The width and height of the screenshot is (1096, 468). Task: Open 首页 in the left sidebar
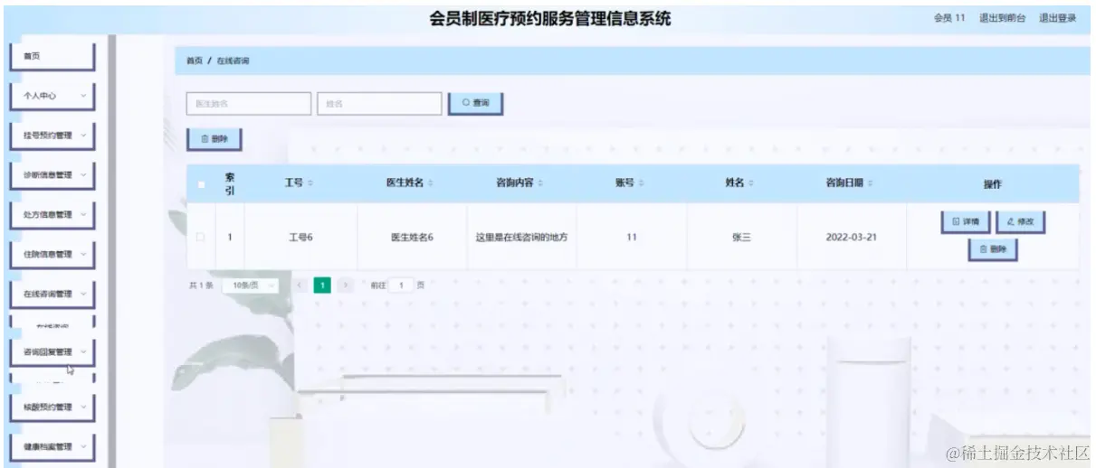click(52, 56)
